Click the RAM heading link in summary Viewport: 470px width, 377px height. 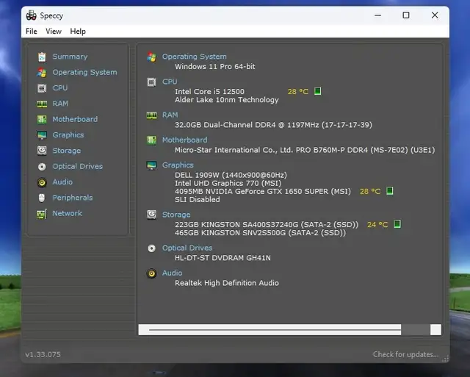pos(170,115)
